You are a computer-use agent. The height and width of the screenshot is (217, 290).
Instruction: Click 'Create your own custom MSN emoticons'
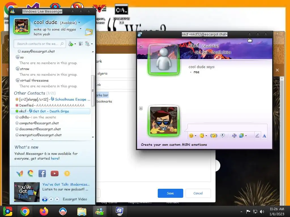click(174, 145)
